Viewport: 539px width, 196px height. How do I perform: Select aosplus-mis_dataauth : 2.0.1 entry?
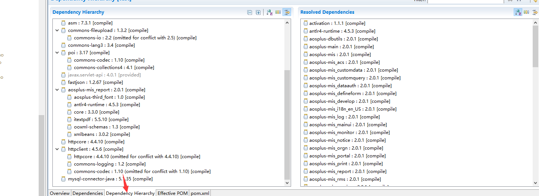pyautogui.click(x=350, y=86)
